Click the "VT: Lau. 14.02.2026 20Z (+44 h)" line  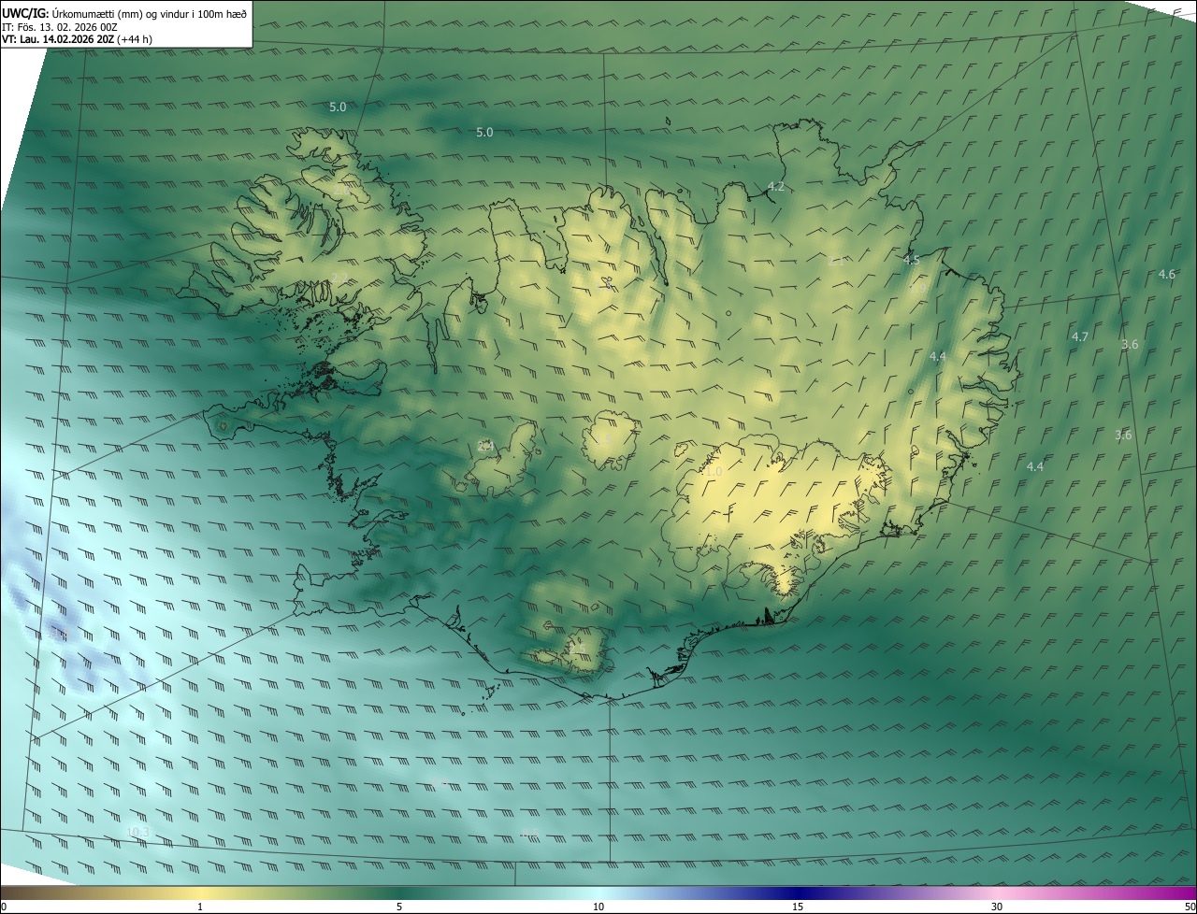point(78,39)
